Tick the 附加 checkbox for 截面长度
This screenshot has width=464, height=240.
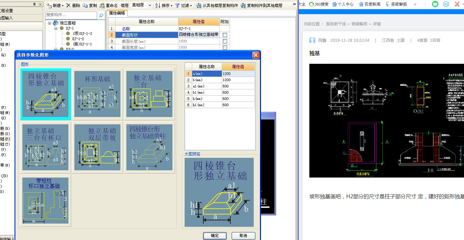tap(225, 41)
